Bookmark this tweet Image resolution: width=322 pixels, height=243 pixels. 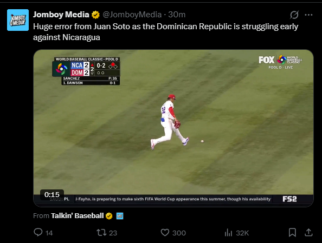[x=292, y=233]
